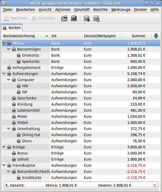
Task: Sort by the Summe column header
Action: (x=134, y=36)
